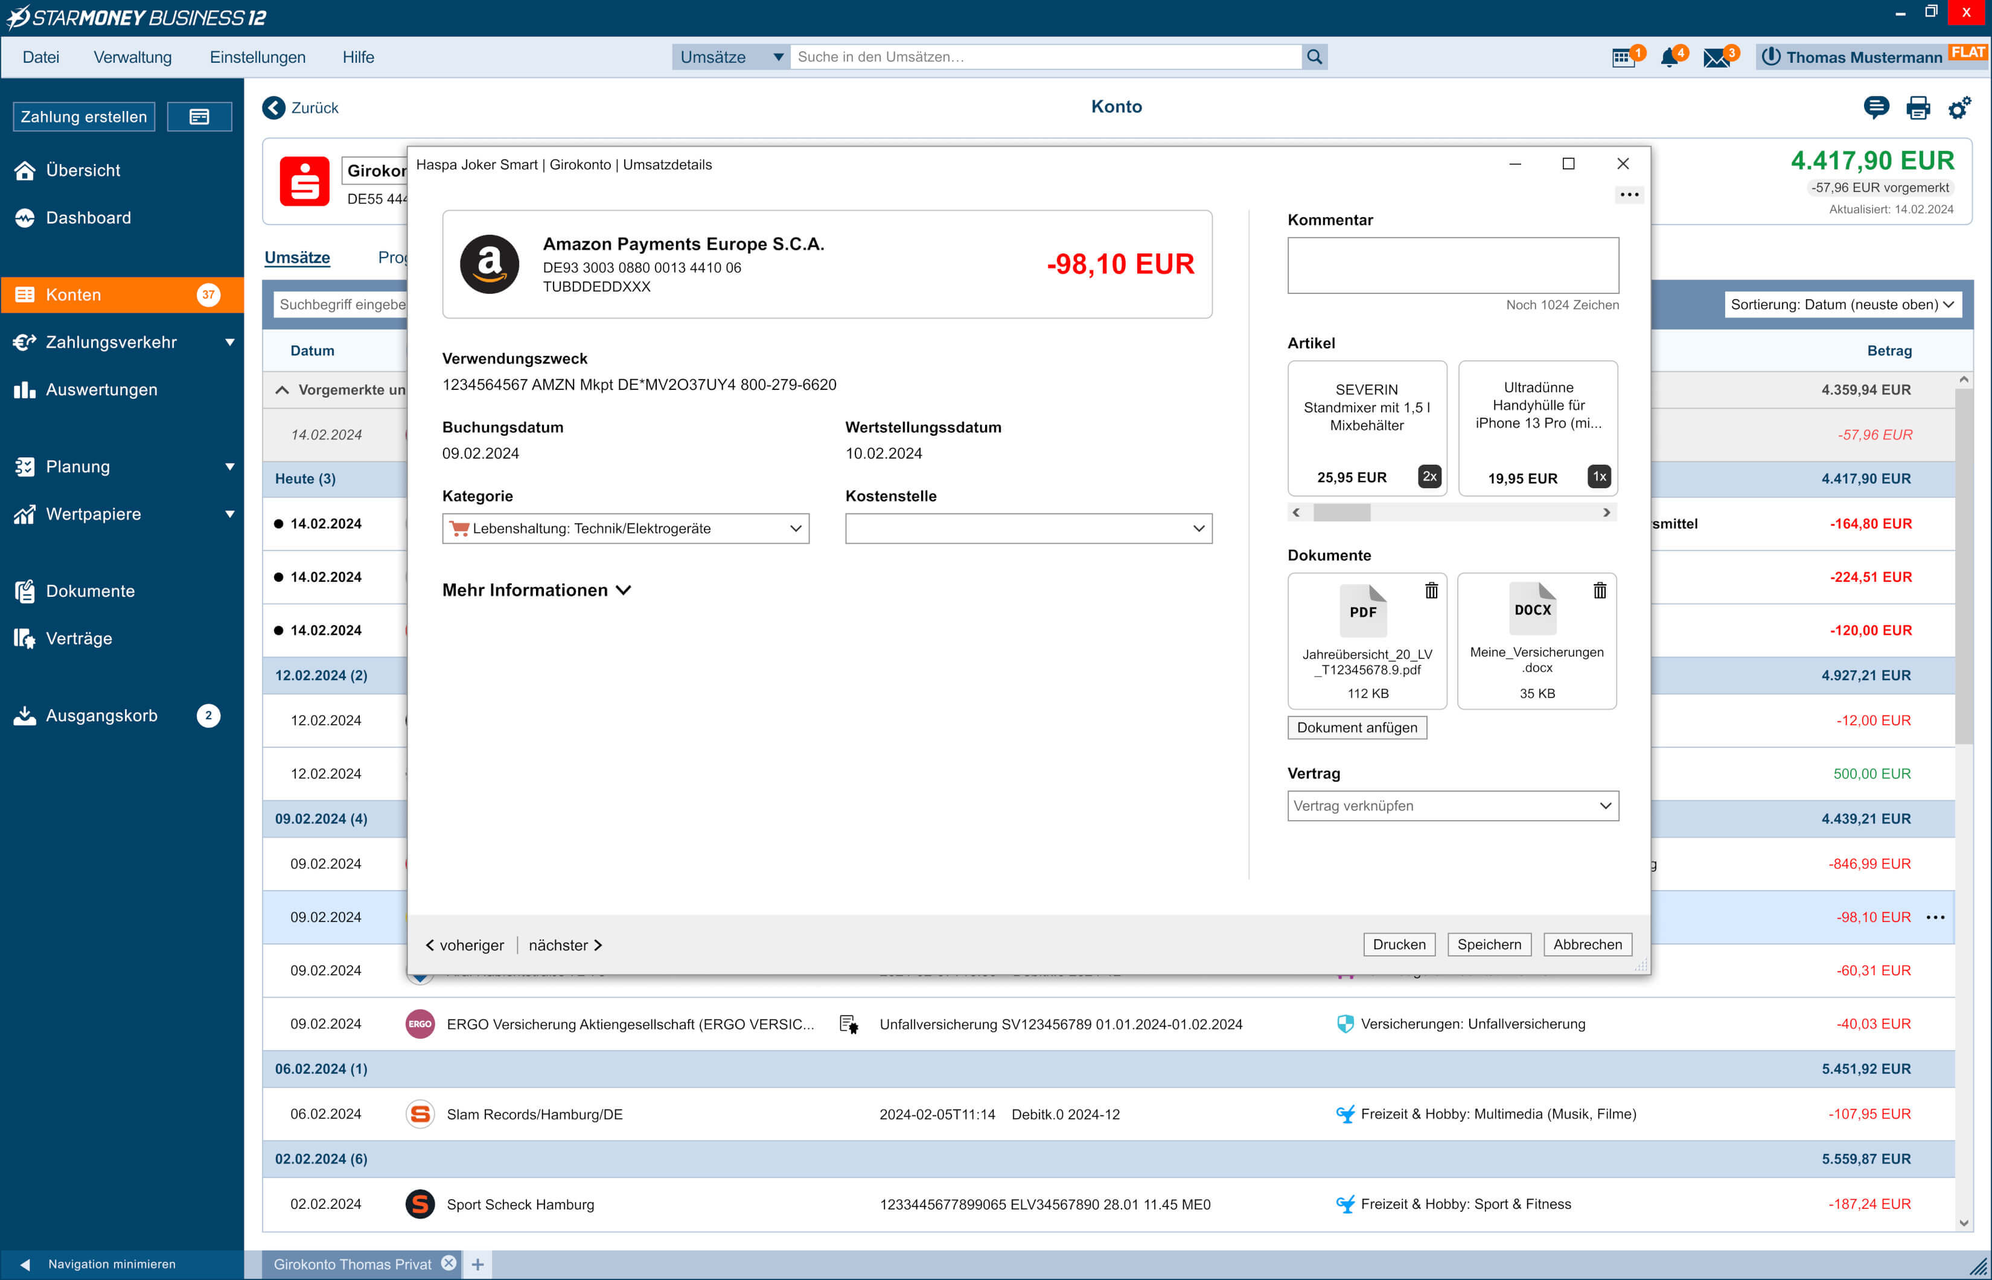Collapse the Vorgemerkte group row
1992x1280 pixels.
coord(282,390)
